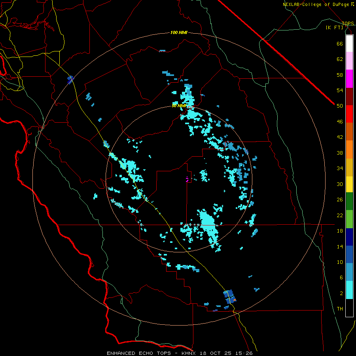Pick the dark red legend swatch
This screenshot has height=356, width=356.
[349, 97]
